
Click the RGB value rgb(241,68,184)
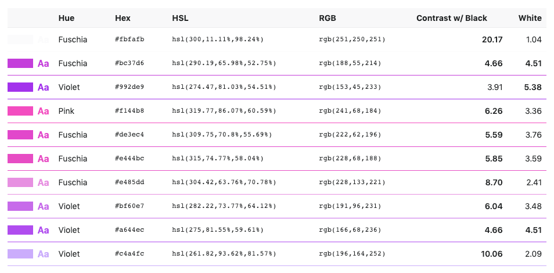tap(350, 111)
